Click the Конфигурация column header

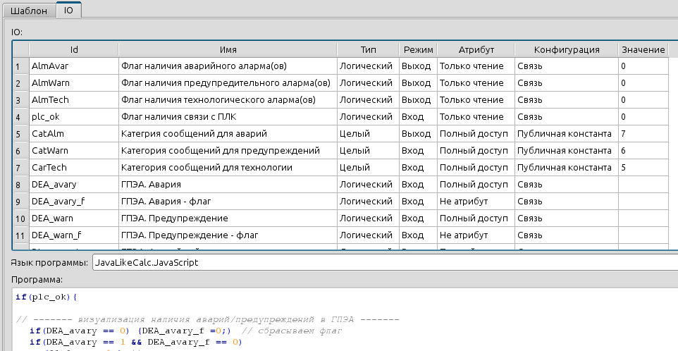566,49
